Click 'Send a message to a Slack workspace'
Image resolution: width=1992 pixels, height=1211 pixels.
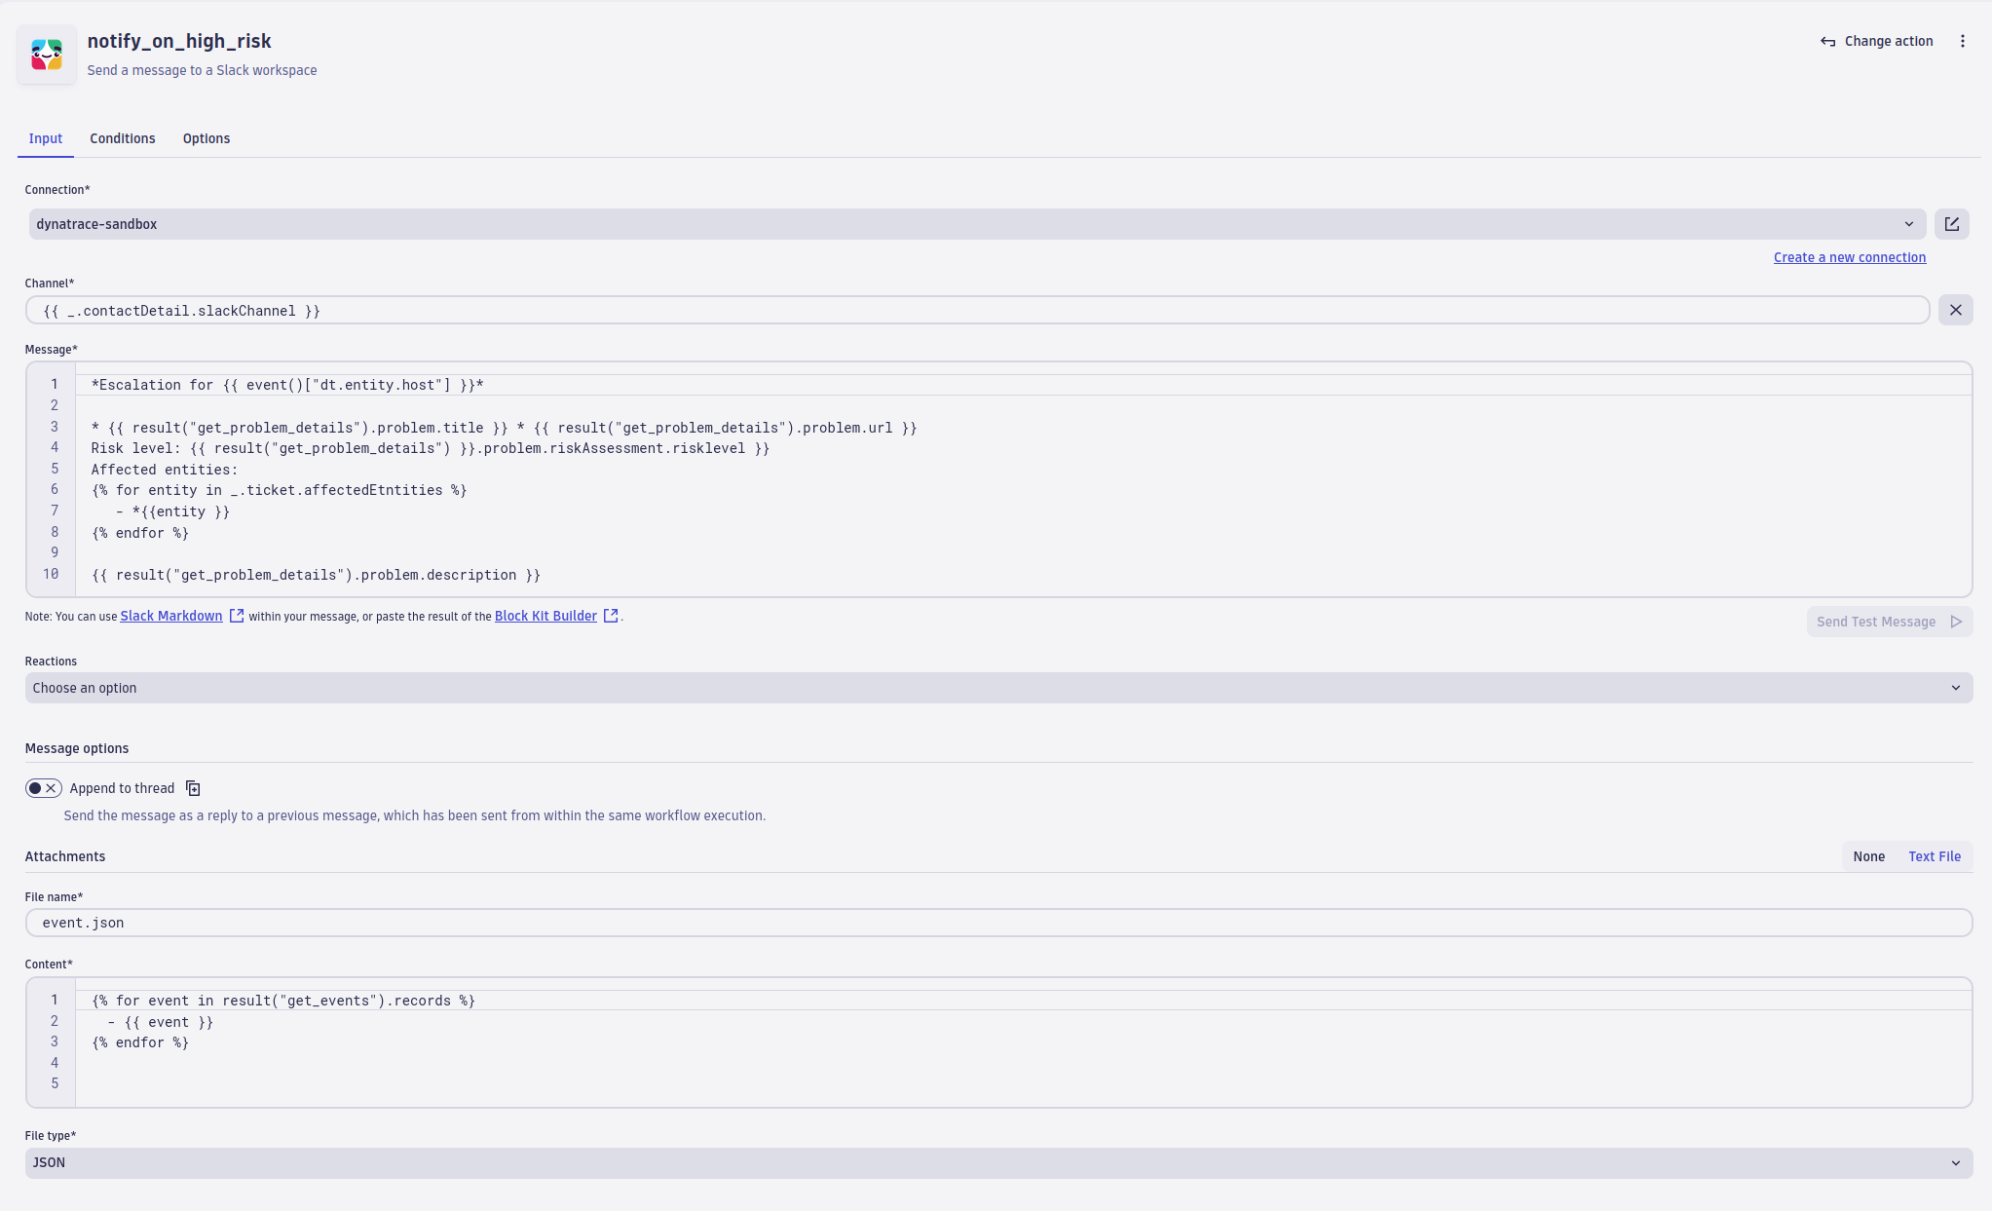(x=202, y=70)
